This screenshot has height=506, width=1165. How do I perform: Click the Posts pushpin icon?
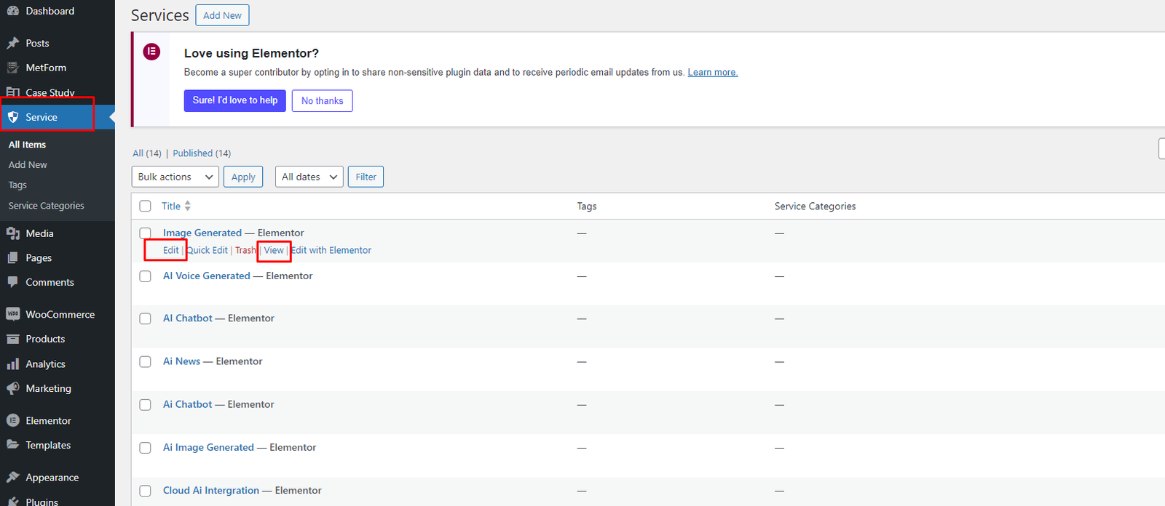pyautogui.click(x=12, y=43)
